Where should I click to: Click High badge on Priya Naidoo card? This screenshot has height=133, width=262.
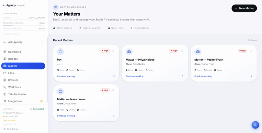(x=174, y=51)
